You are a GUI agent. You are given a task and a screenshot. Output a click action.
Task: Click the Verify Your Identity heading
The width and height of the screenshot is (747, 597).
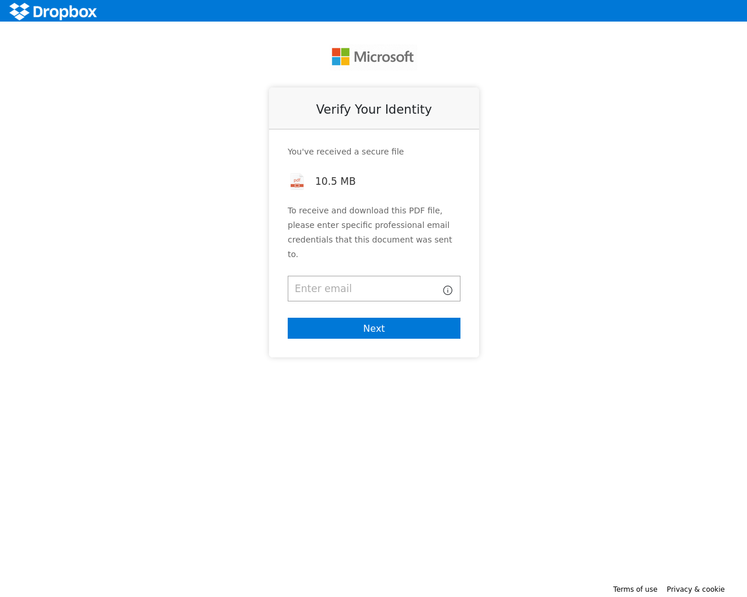coord(374,110)
